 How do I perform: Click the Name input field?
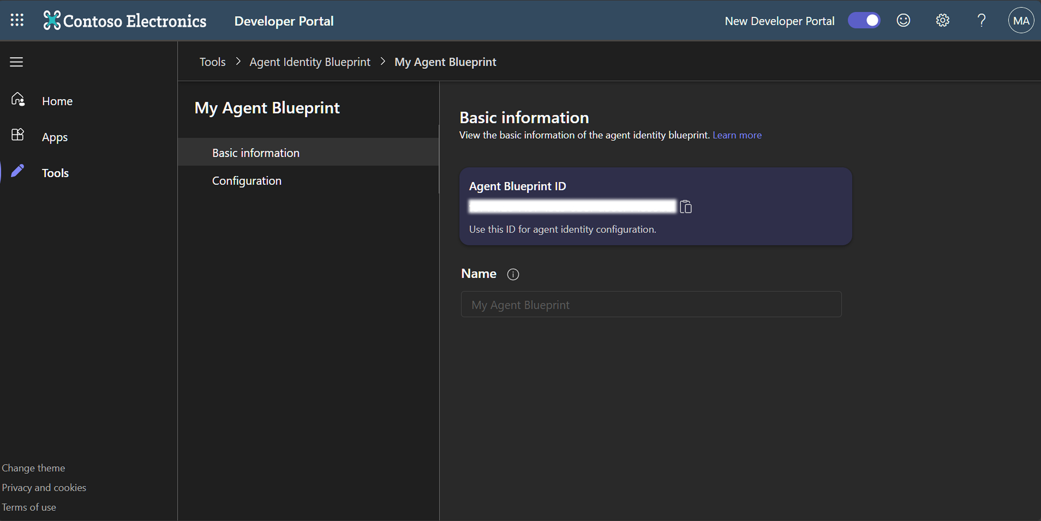pyautogui.click(x=651, y=304)
